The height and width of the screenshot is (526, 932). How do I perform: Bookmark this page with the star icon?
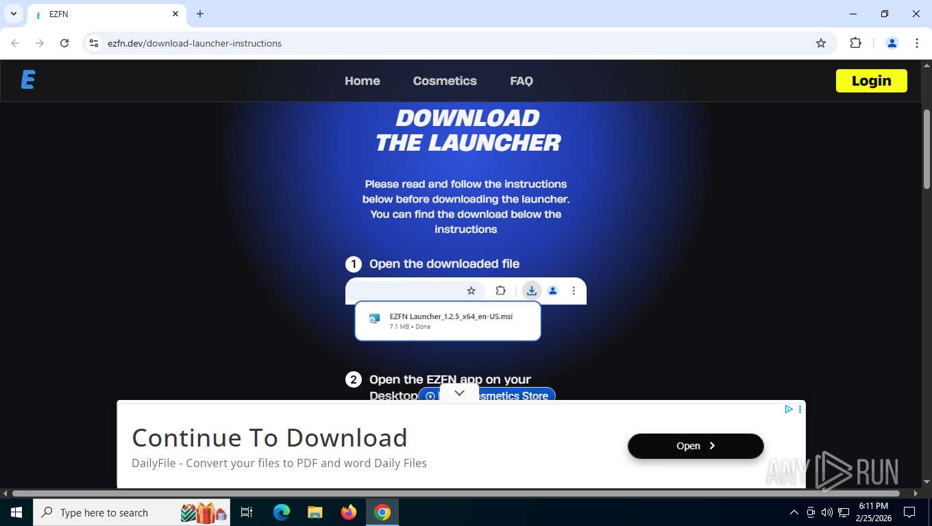821,43
